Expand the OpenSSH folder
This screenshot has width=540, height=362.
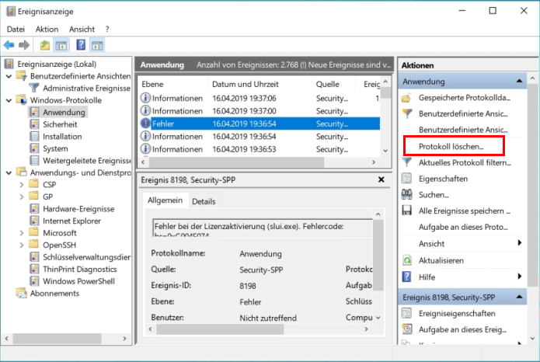(x=21, y=245)
